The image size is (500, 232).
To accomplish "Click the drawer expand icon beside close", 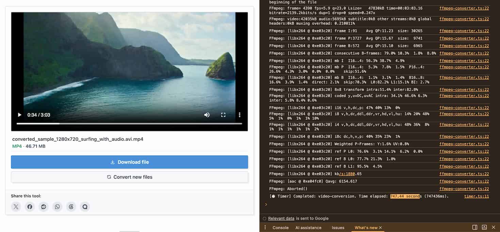I will tap(484, 227).
